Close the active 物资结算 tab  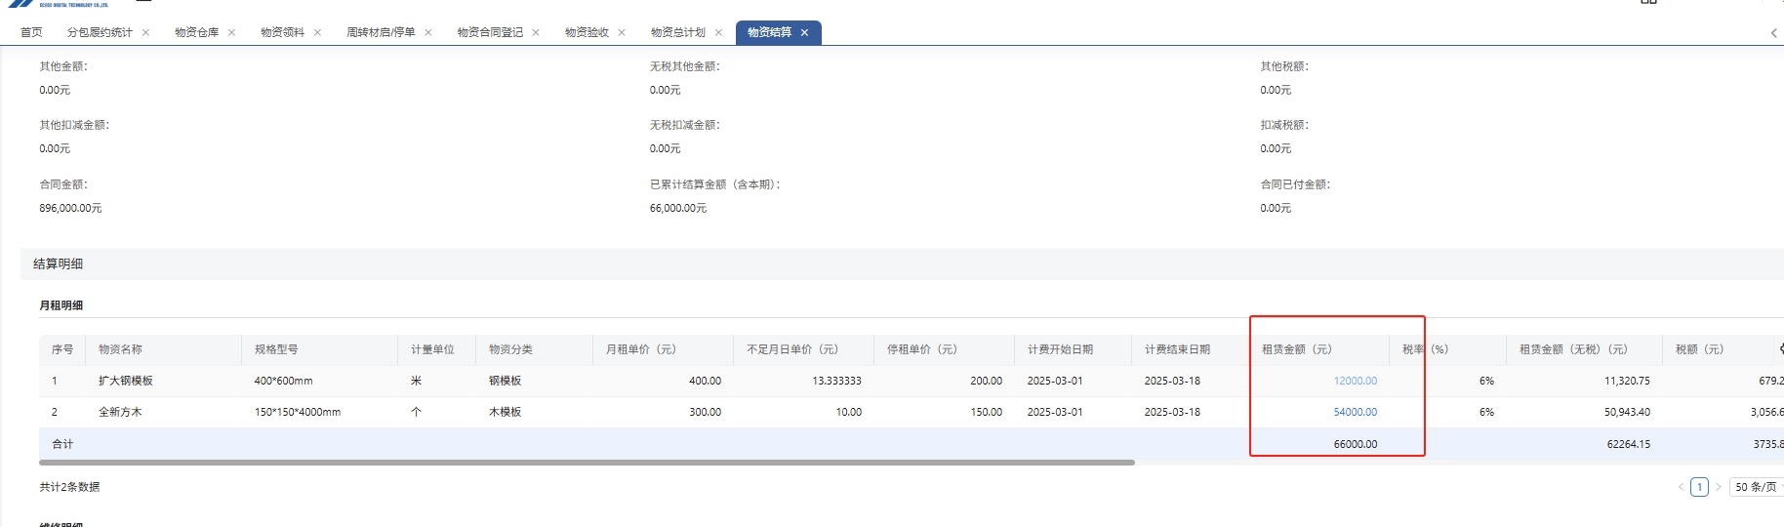(x=804, y=32)
